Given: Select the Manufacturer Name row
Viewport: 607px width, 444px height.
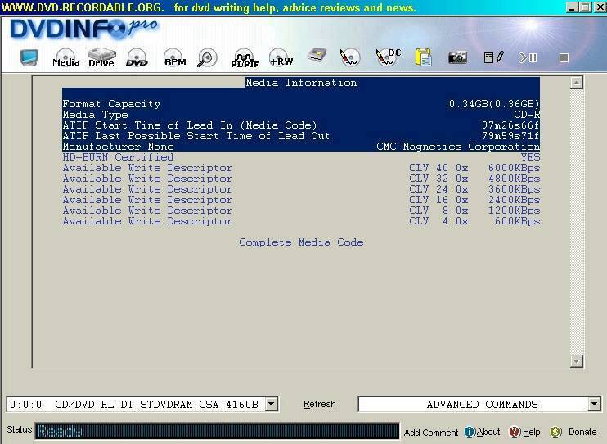Looking at the screenshot, I should coord(301,147).
